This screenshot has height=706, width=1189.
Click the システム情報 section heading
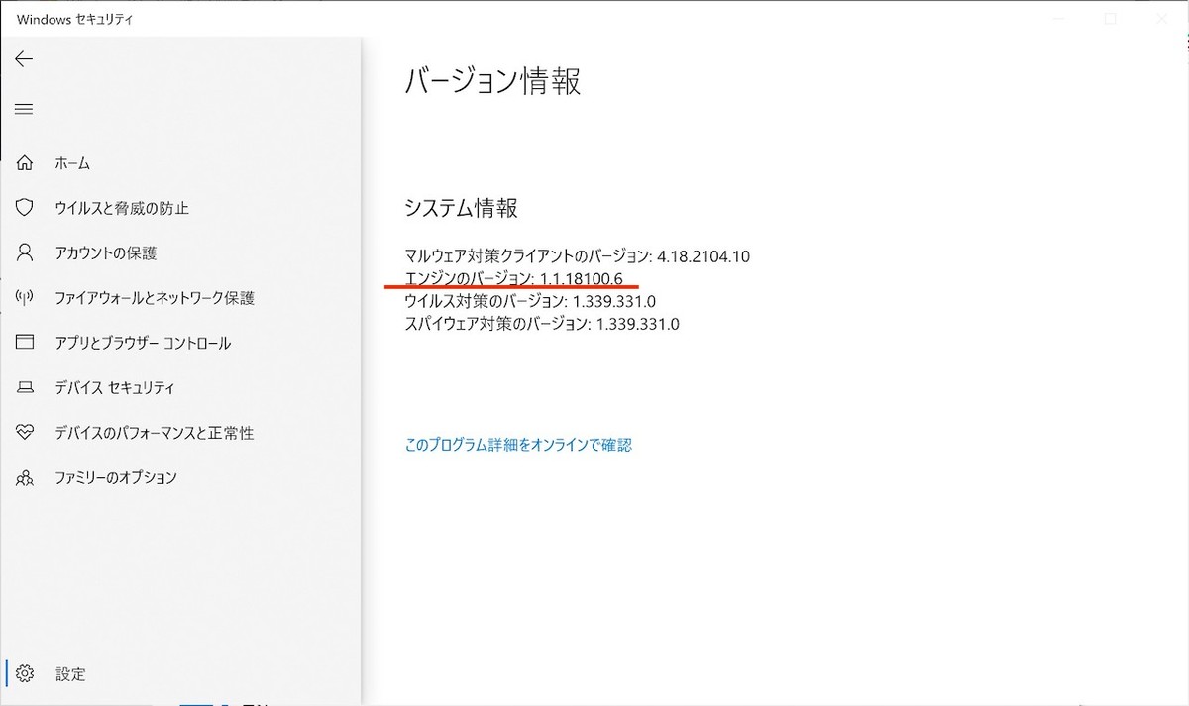[461, 208]
